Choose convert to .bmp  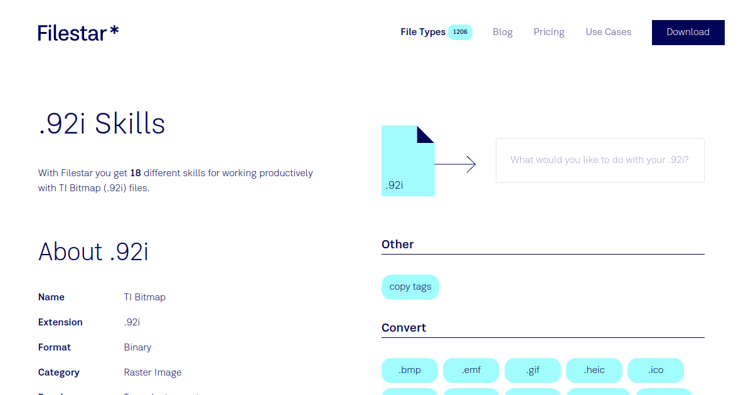point(410,370)
